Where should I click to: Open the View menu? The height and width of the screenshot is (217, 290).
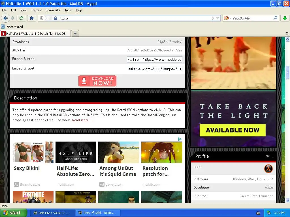pos(24,10)
